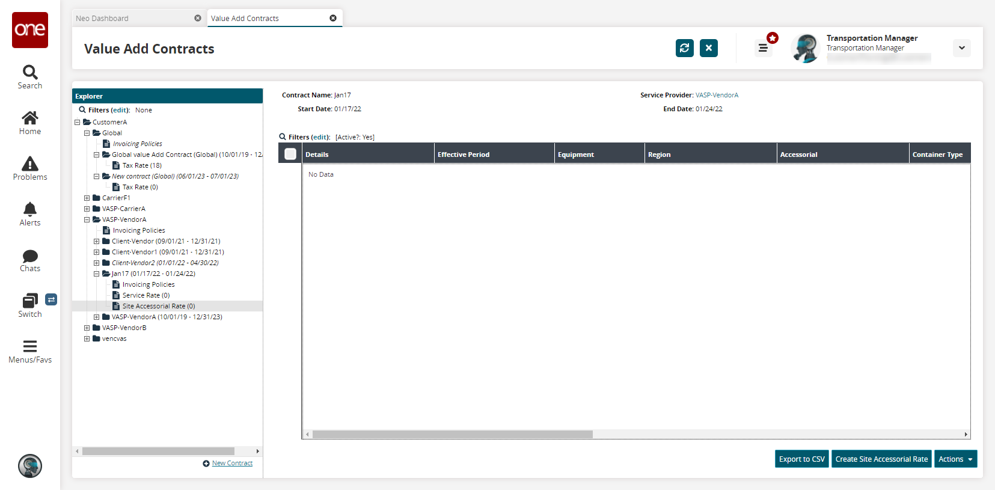995x490 pixels.
Task: Click the plus icon beside New Contract
Action: (x=206, y=464)
